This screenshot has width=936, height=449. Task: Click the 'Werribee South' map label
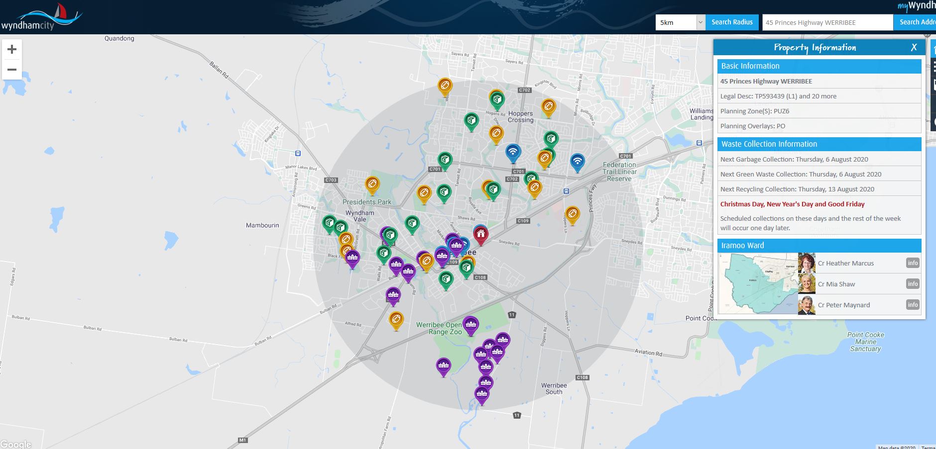pyautogui.click(x=554, y=388)
